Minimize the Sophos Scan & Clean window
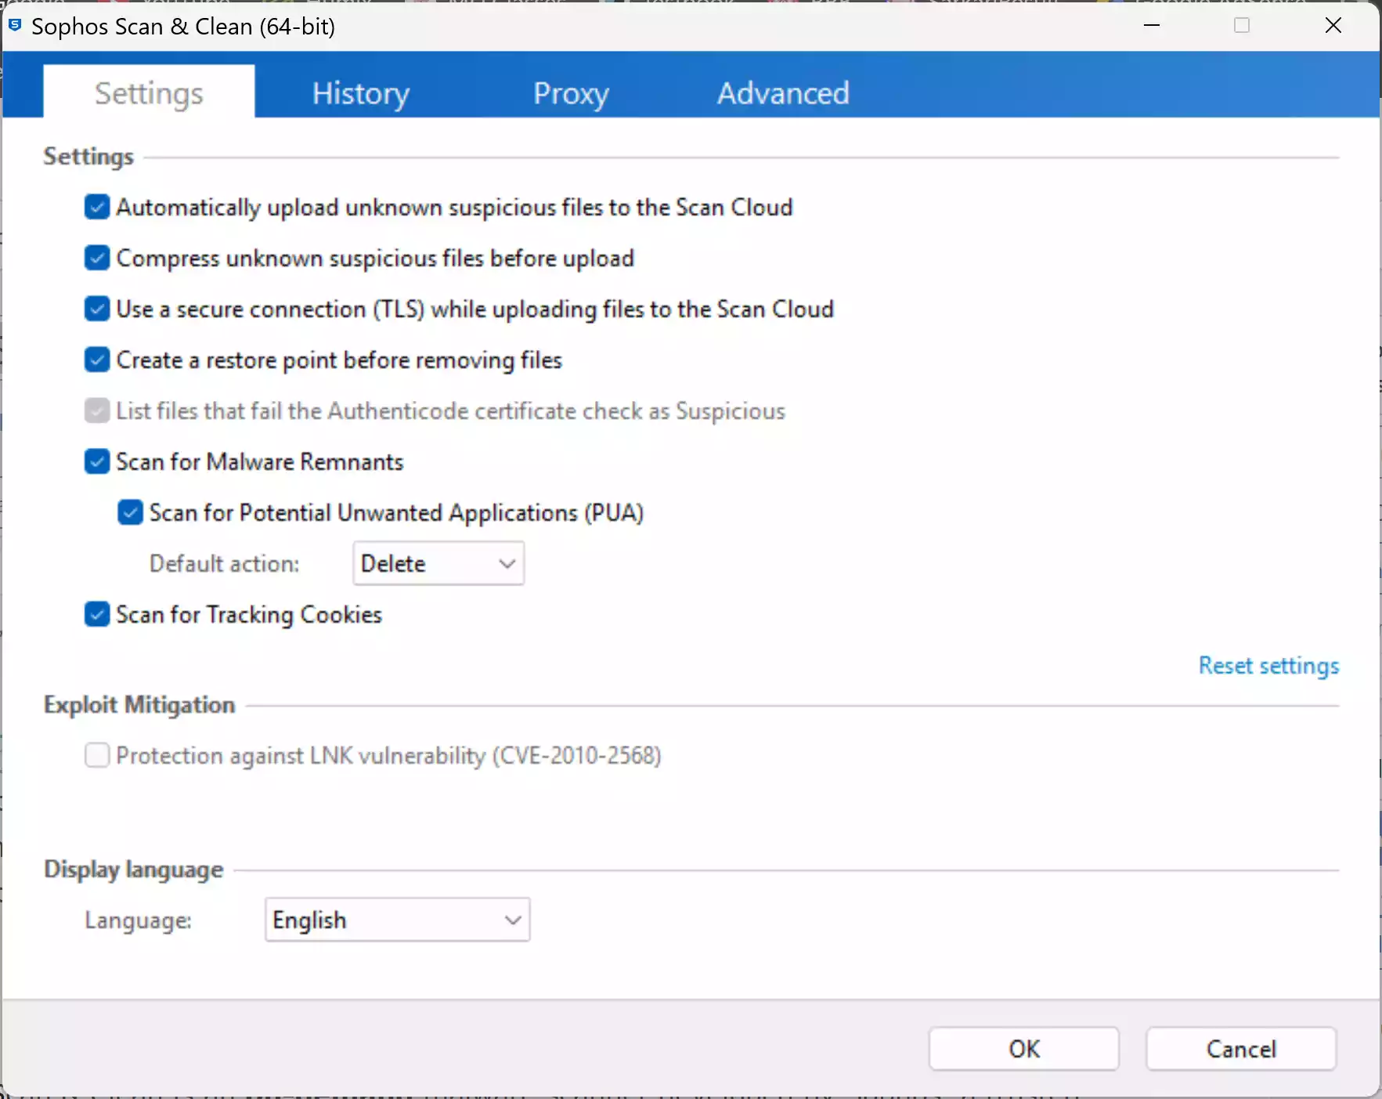Viewport: 1382px width, 1099px height. coord(1151,25)
